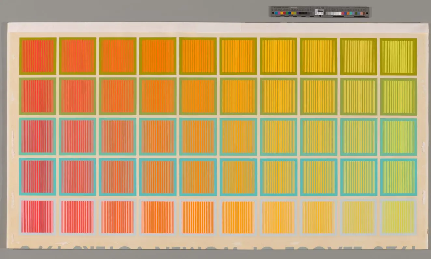Click the red square in the top-left corner
Image resolution: width=431 pixels, height=259 pixels.
click(38, 56)
